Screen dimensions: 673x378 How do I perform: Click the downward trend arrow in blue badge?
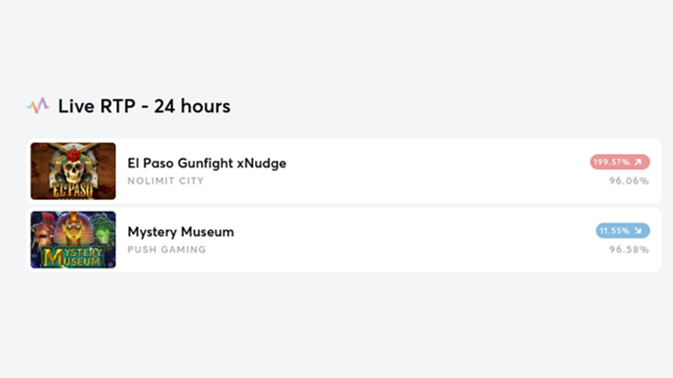coord(638,230)
